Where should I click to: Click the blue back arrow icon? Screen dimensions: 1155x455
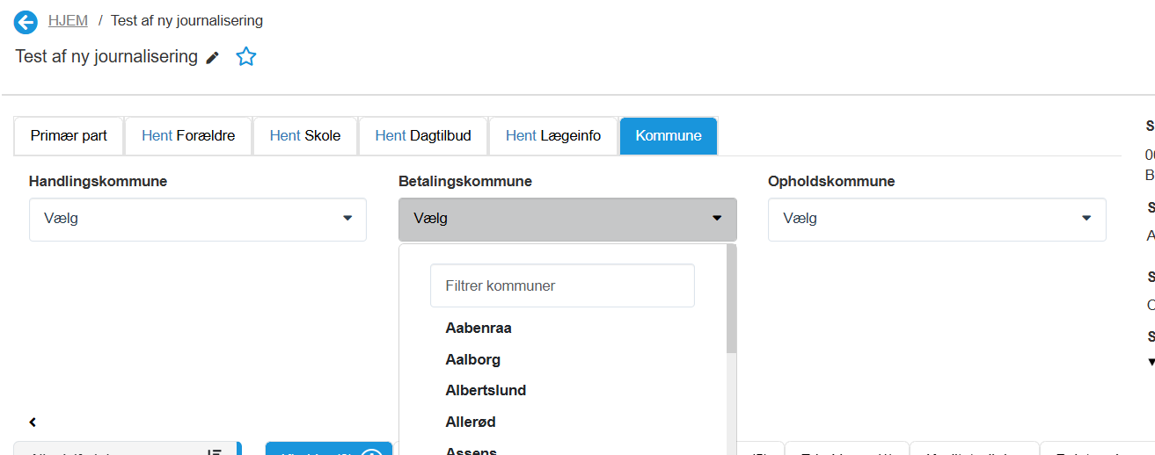pyautogui.click(x=26, y=22)
